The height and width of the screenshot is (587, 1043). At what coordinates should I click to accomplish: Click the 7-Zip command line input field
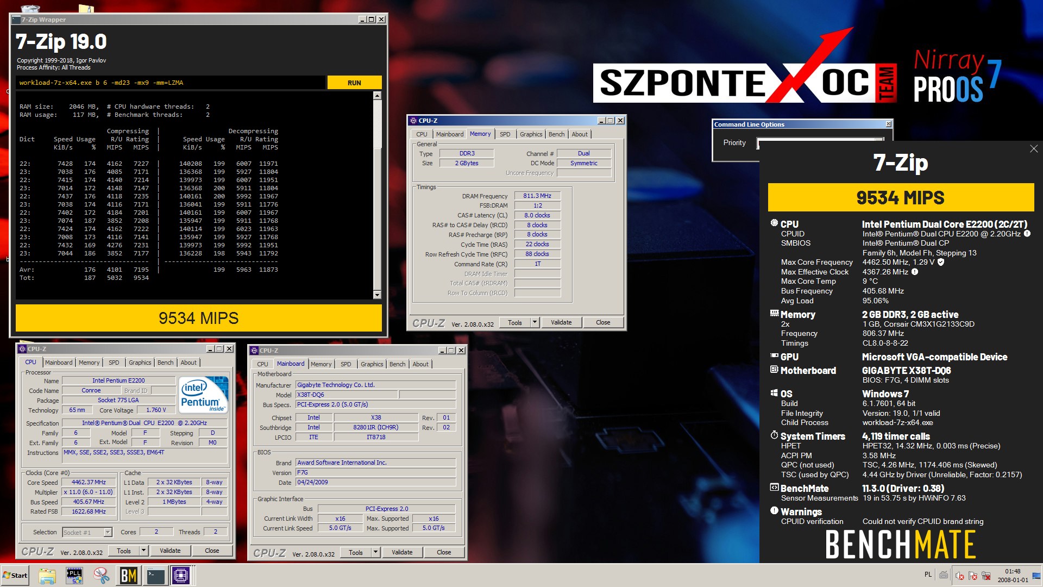point(171,83)
